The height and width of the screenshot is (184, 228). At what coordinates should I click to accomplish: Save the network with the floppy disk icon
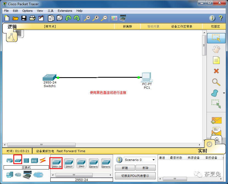[24, 18]
